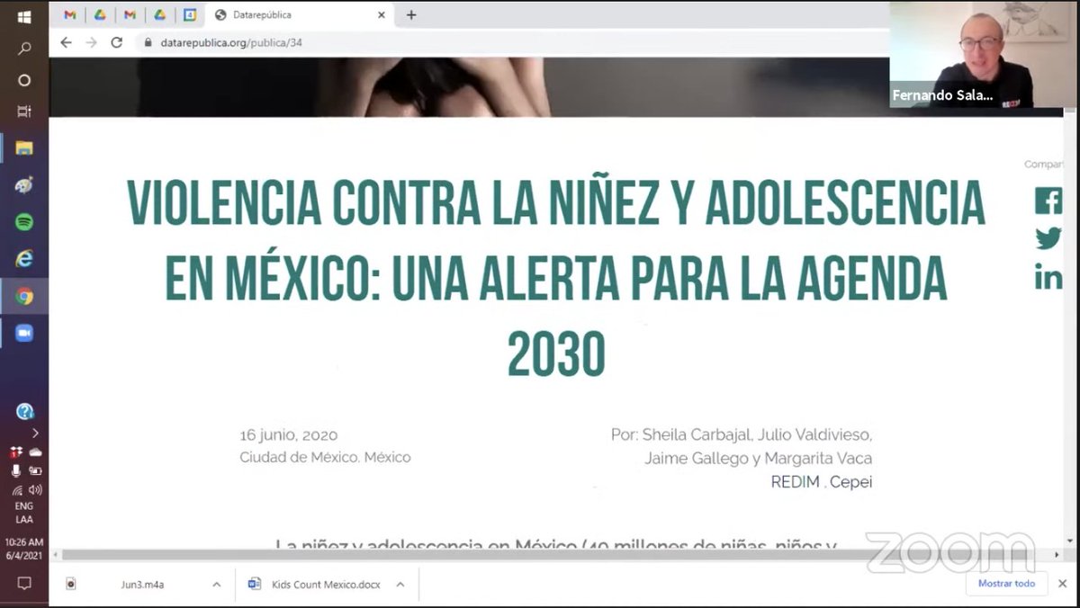Open Cortana from the taskbar
Image resolution: width=1080 pixels, height=608 pixels.
[24, 80]
